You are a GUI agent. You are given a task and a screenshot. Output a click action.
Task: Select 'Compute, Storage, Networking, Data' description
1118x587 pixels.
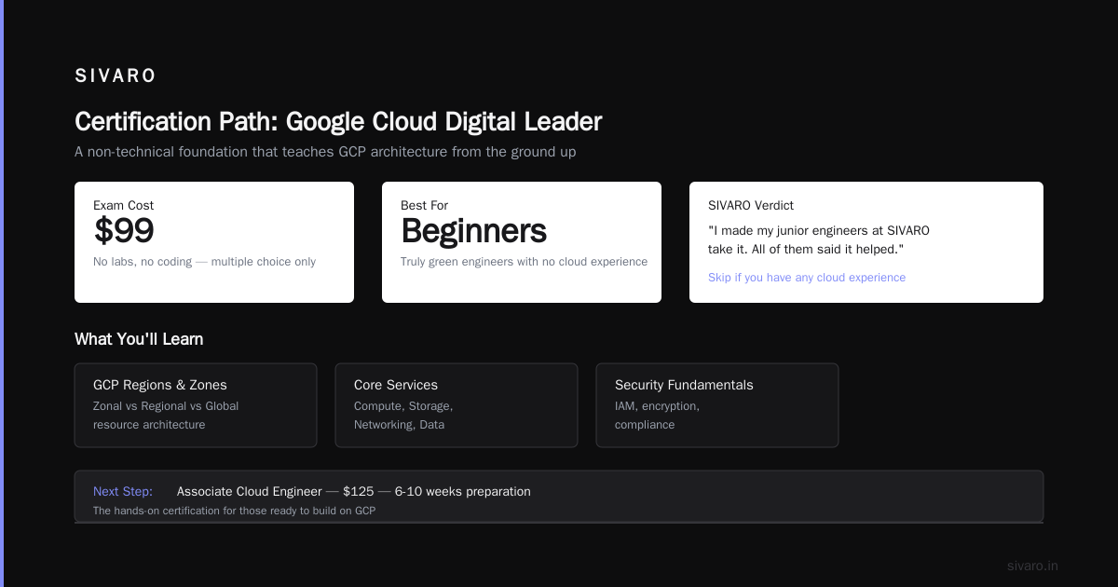pos(403,416)
